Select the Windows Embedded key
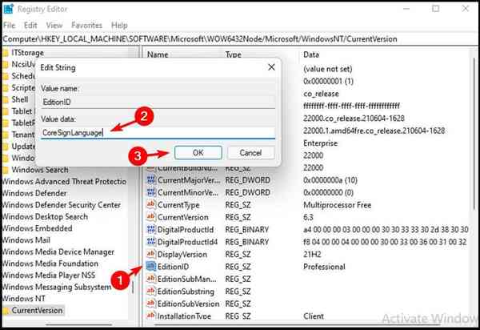Viewport: 480px width, 330px height. 37,228
